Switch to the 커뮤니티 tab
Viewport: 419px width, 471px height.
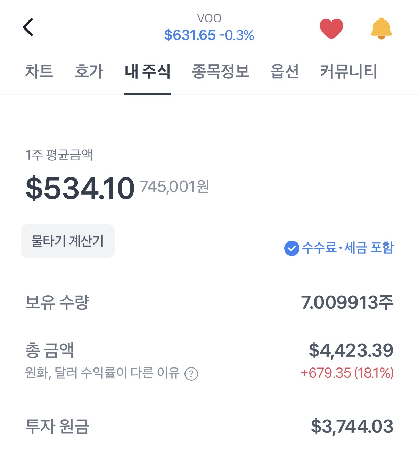point(348,72)
